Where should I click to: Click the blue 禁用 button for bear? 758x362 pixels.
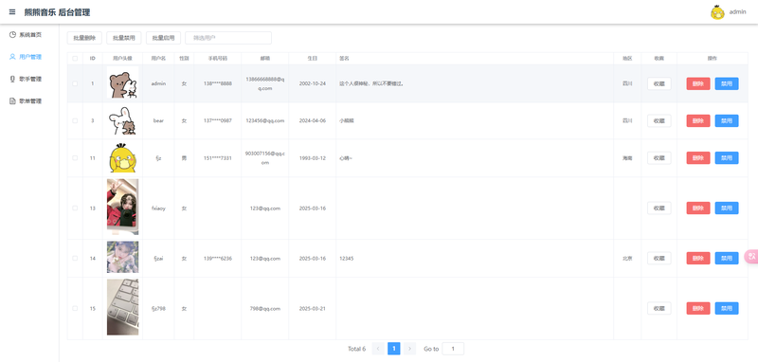[727, 121]
